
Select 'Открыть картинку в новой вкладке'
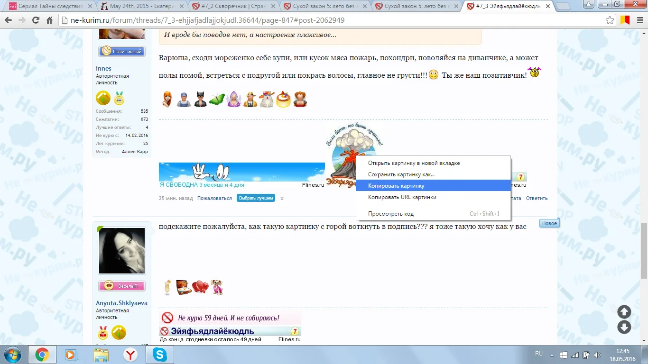pyautogui.click(x=433, y=163)
